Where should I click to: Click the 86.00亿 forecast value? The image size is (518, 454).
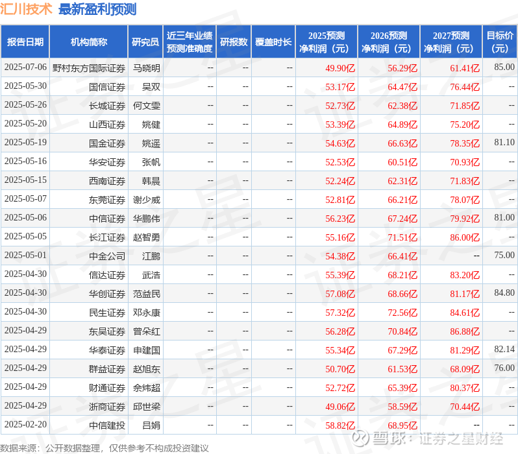[465, 238]
